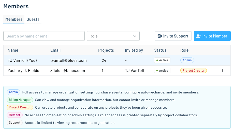Click the Role column header
Image resolution: width=234 pixels, height=135 pixels.
click(184, 50)
